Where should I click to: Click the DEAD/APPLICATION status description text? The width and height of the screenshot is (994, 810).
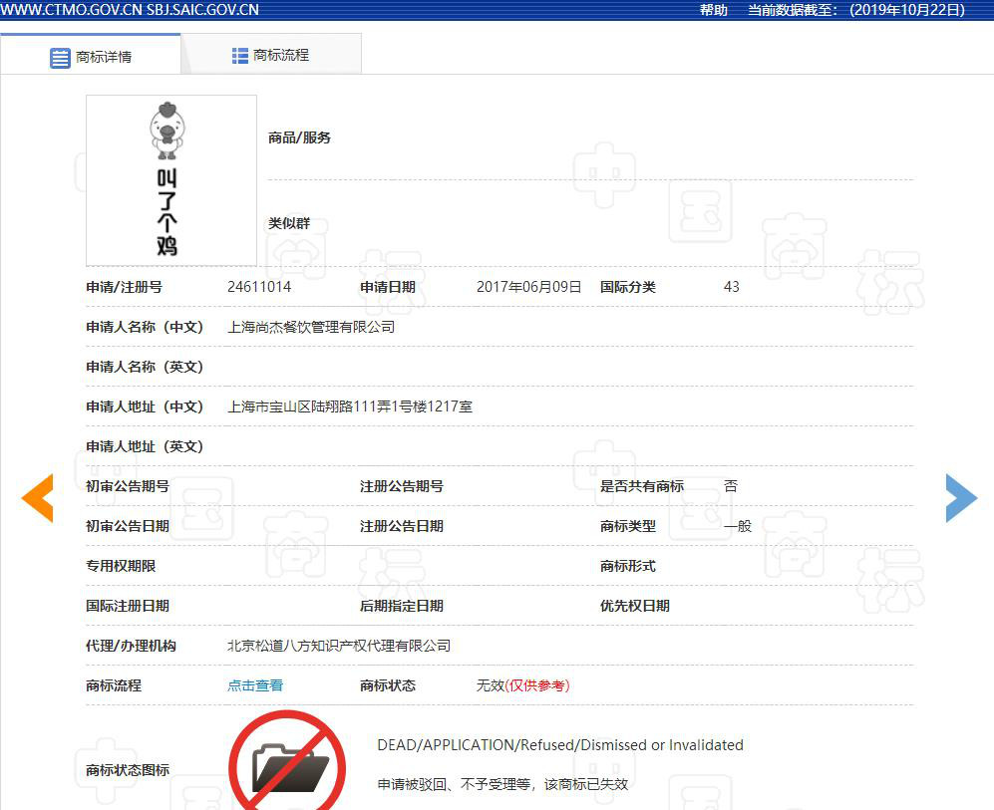(559, 744)
